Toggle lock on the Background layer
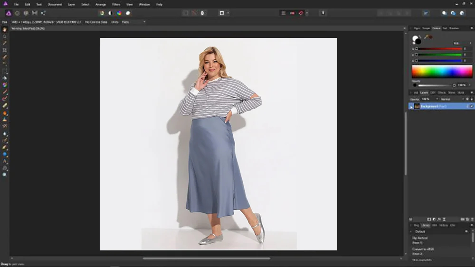 [x=467, y=106]
